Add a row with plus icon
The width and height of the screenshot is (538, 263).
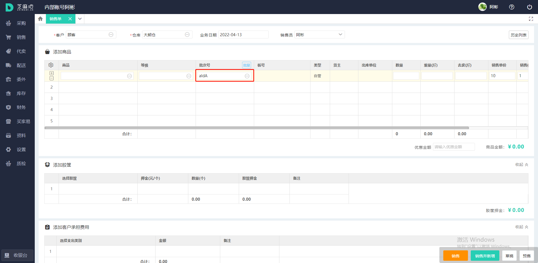click(x=52, y=73)
